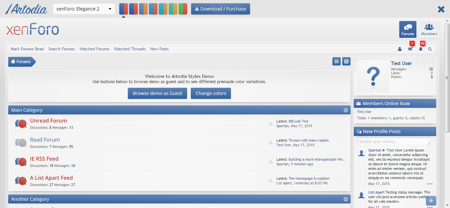Click the Browse demo as Guest button
The image size is (450, 208).
coord(157,93)
